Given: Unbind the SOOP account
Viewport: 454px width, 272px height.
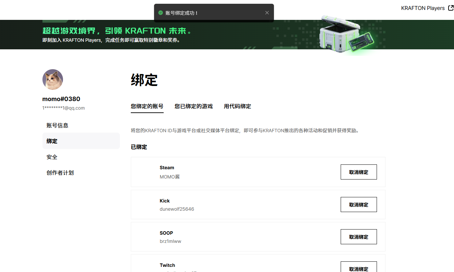Looking at the screenshot, I should pyautogui.click(x=359, y=237).
